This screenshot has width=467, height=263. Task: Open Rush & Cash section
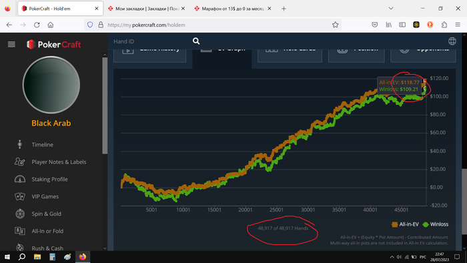click(47, 248)
